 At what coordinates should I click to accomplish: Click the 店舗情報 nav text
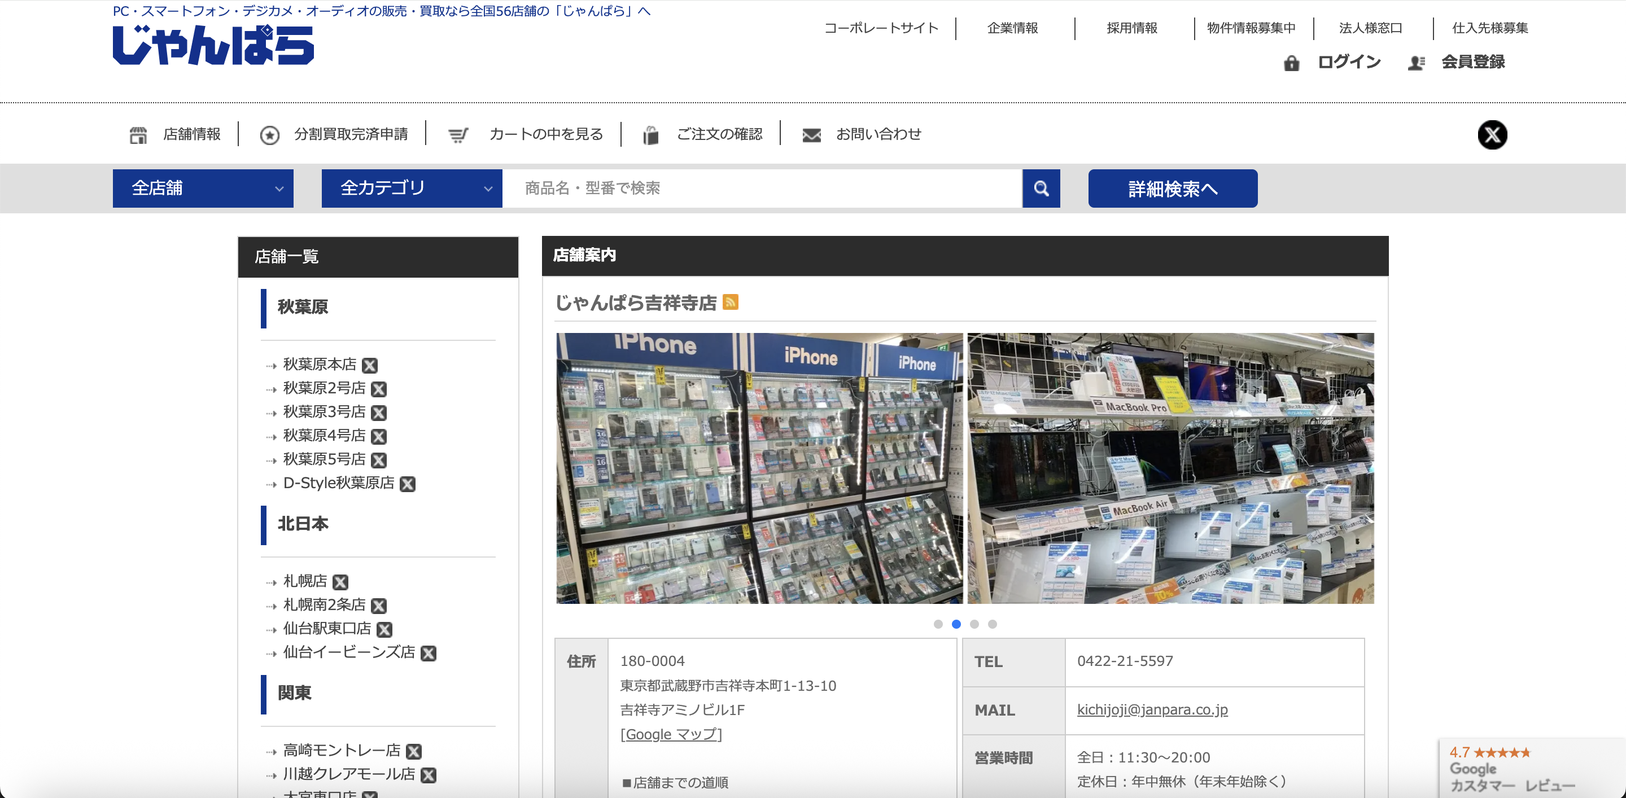[192, 134]
